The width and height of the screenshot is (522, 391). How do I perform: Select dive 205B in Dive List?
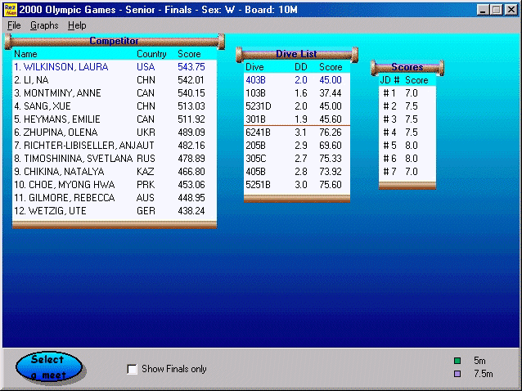click(297, 146)
